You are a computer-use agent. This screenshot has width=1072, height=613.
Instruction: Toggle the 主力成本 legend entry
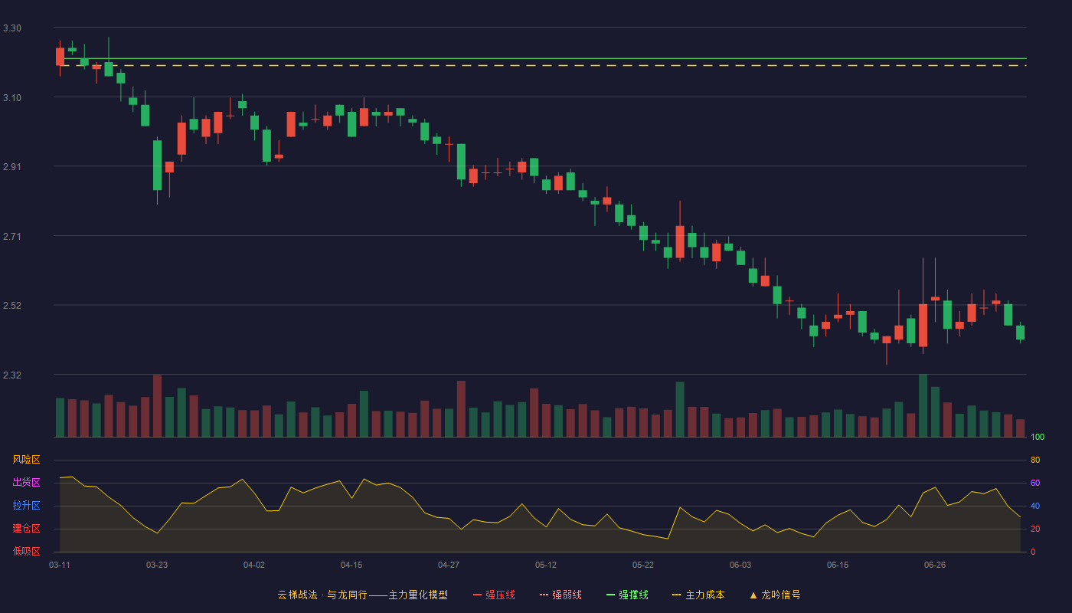(x=698, y=595)
